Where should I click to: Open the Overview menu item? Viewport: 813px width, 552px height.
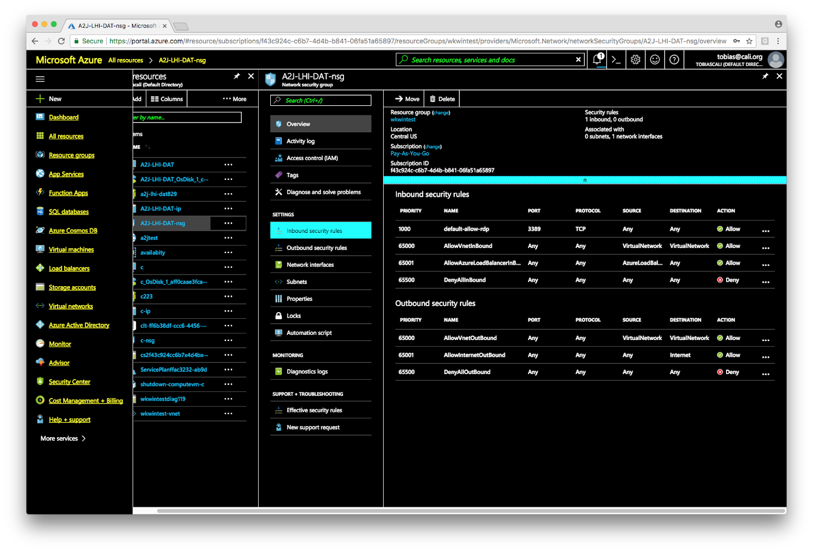pyautogui.click(x=321, y=124)
